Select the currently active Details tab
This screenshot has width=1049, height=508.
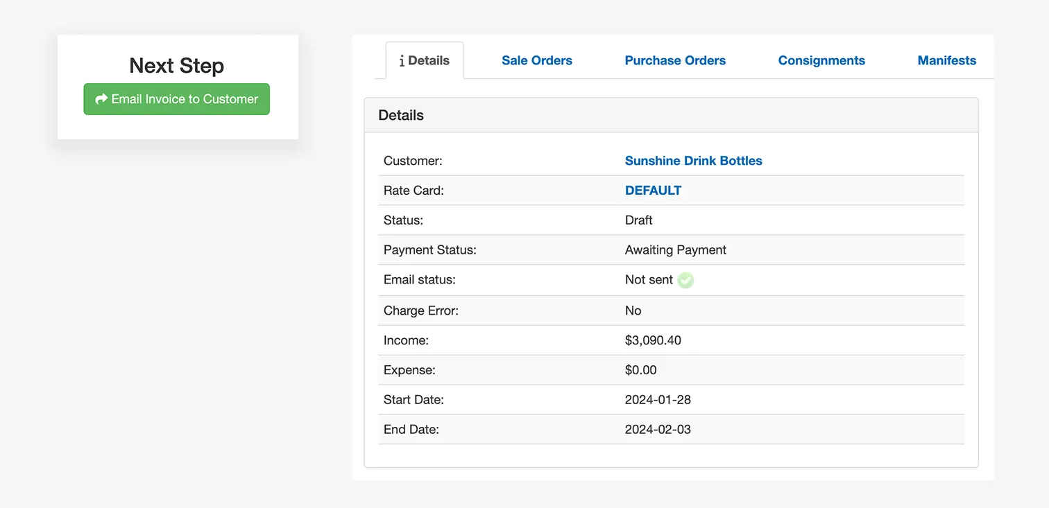[x=424, y=60]
